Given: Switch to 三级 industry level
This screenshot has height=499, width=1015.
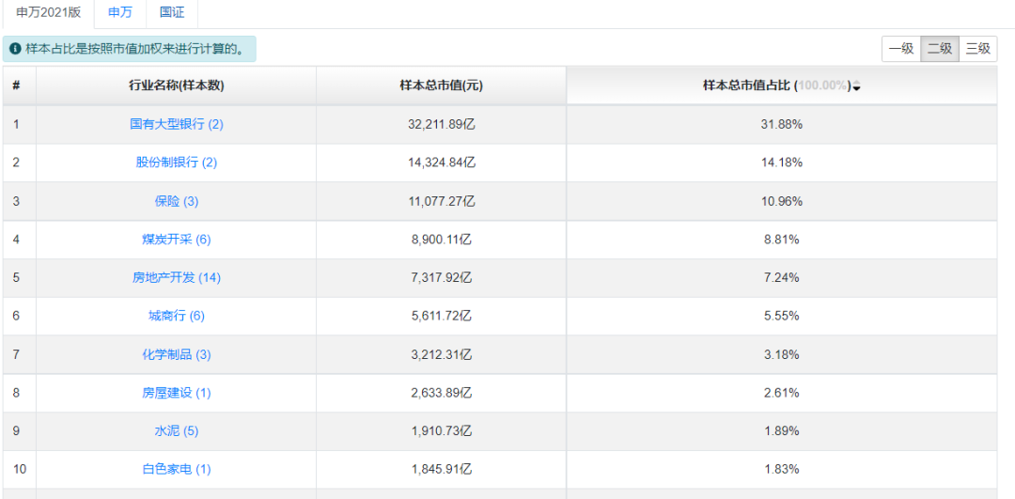Looking at the screenshot, I should click(x=978, y=49).
